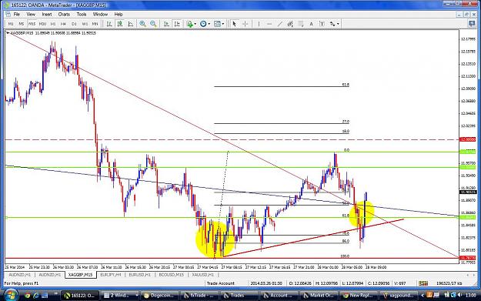Switch chart to line chart icon
Viewport: 481px width, 301px height.
click(130, 24)
